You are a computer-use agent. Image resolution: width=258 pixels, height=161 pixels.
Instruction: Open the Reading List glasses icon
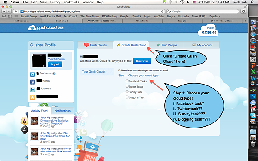(x=4, y=16)
